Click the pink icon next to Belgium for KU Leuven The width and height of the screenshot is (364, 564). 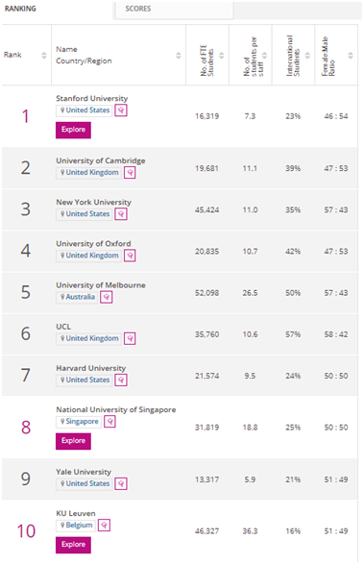(x=104, y=526)
